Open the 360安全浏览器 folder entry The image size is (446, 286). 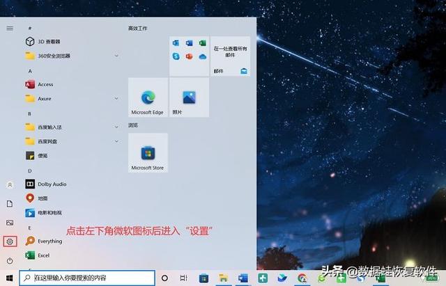pyautogui.click(x=71, y=56)
